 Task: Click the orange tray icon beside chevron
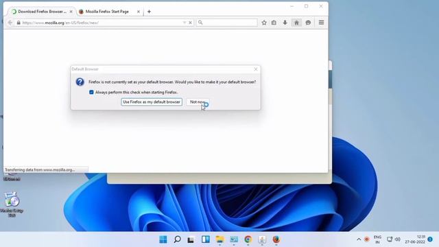pyautogui.click(x=366, y=239)
